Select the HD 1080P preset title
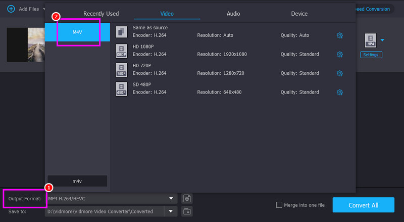404x222 pixels. 143,47
